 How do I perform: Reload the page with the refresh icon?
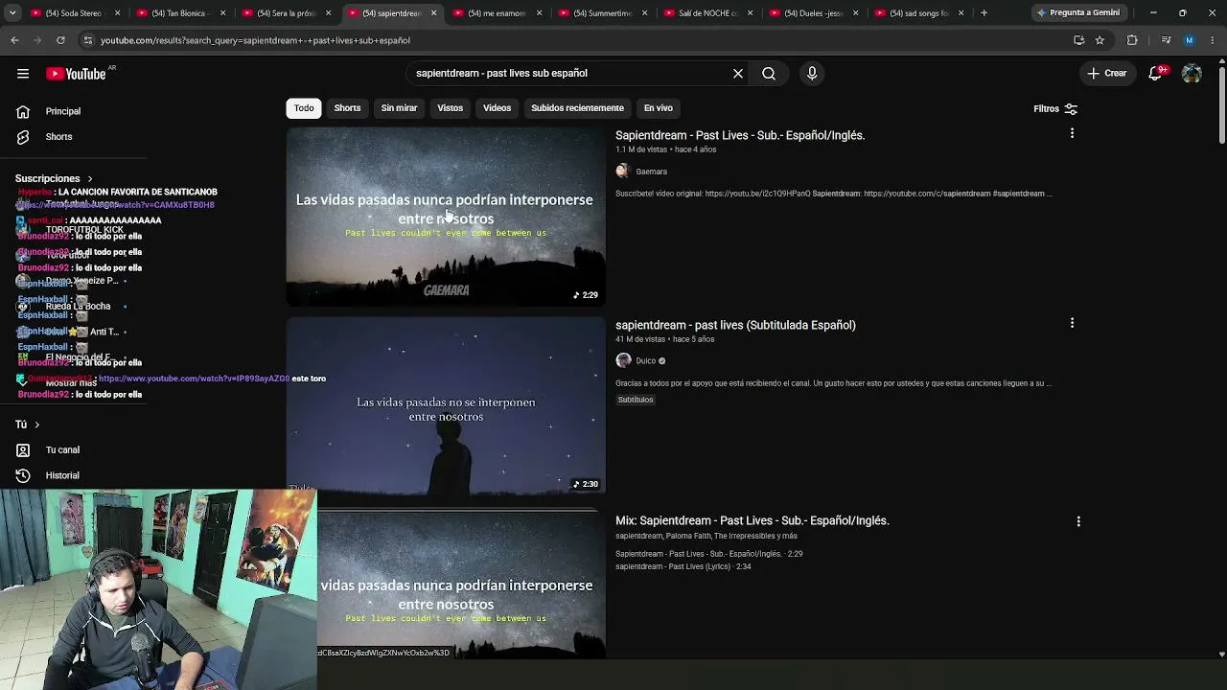click(60, 40)
